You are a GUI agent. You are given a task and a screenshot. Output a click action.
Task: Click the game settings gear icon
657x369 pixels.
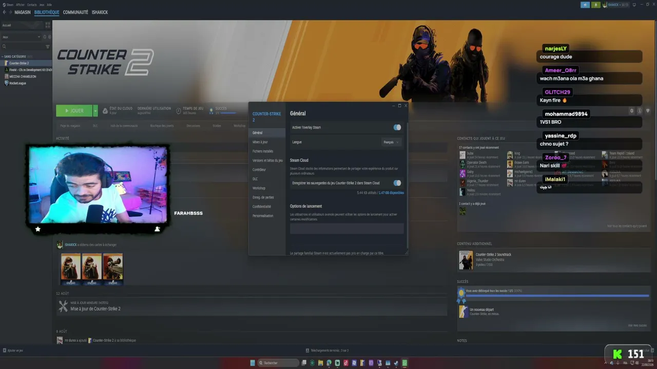[632, 111]
